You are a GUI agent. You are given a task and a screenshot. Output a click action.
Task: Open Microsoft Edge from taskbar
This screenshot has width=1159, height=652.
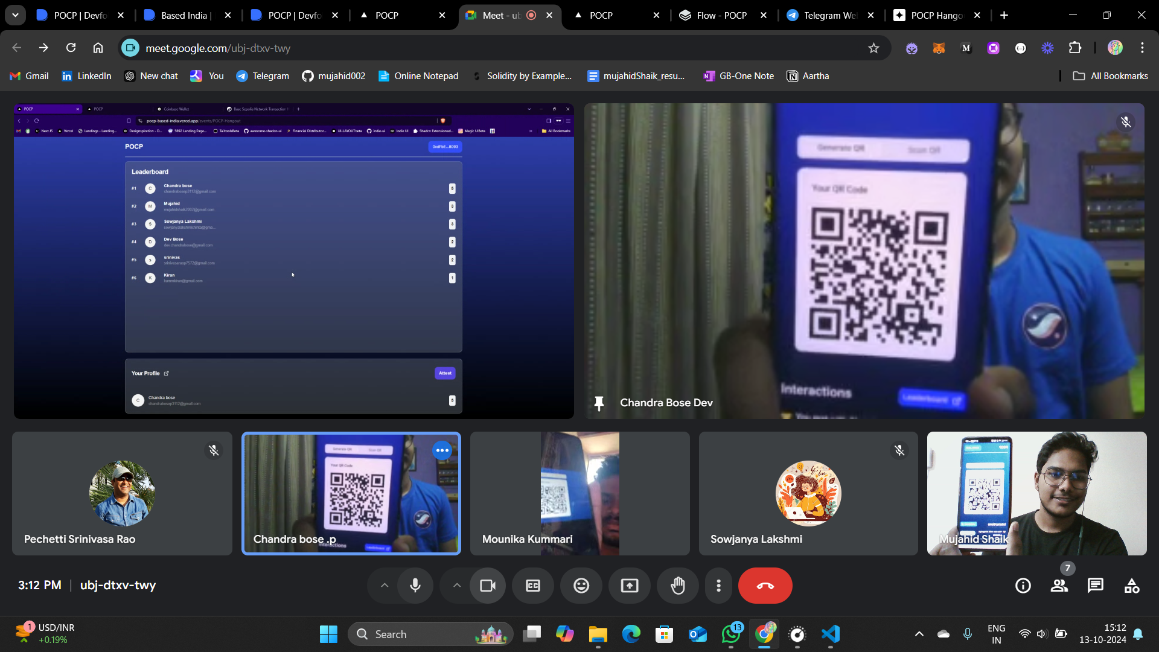tap(631, 634)
